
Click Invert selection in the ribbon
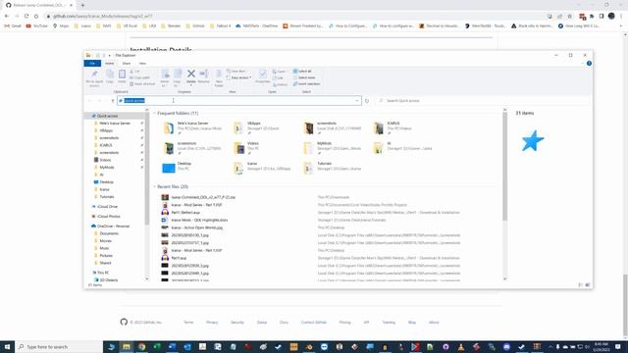307,84
